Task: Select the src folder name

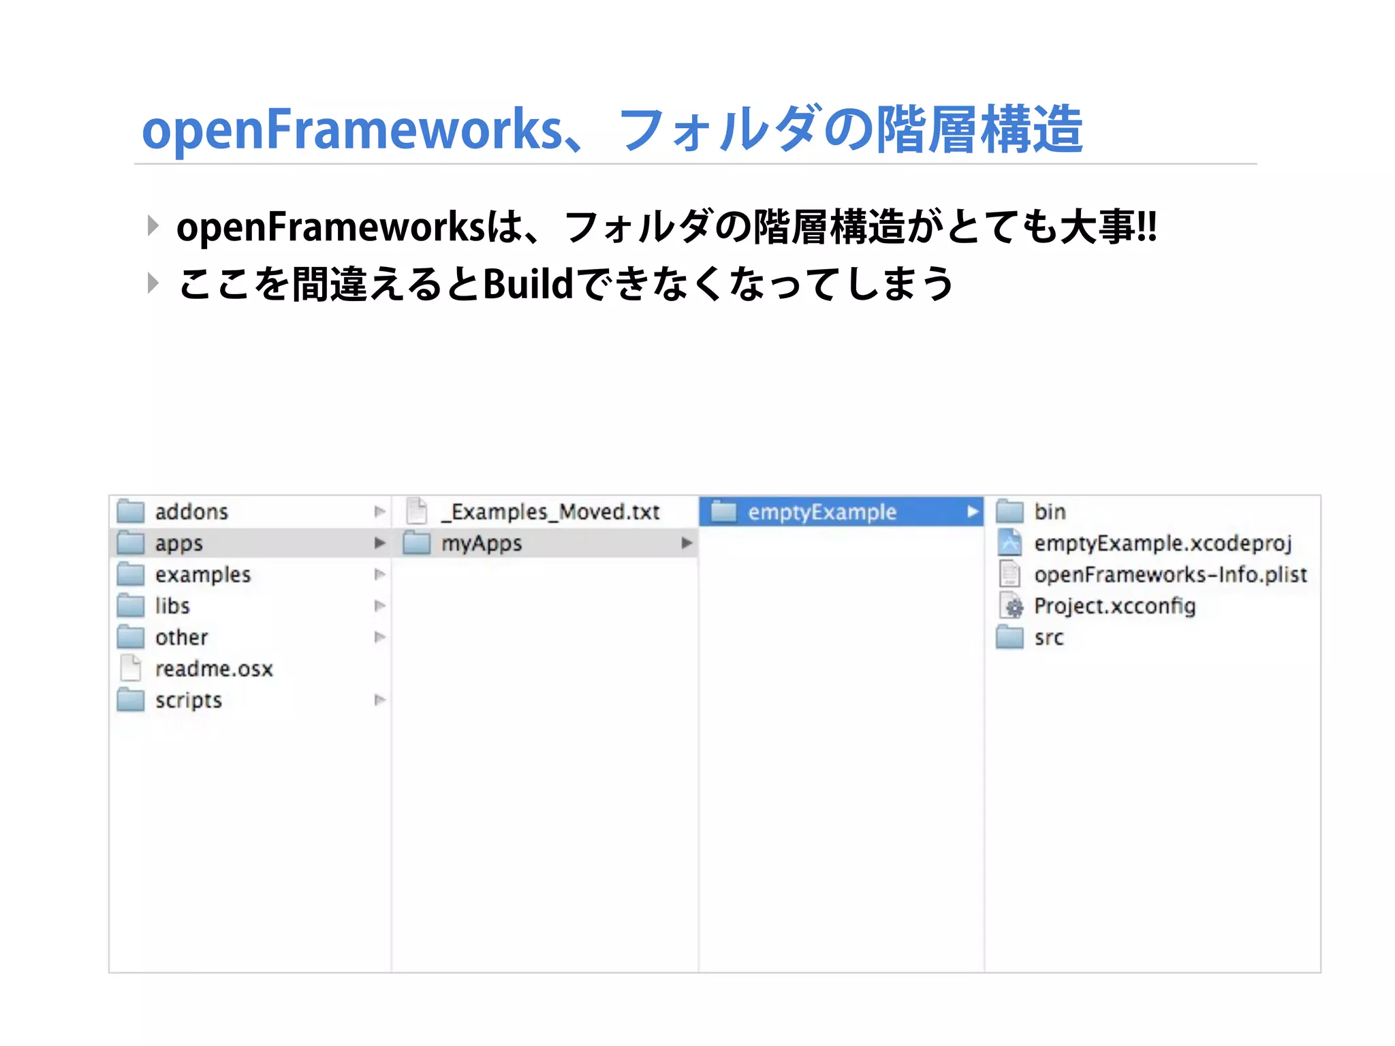Action: click(x=1048, y=638)
